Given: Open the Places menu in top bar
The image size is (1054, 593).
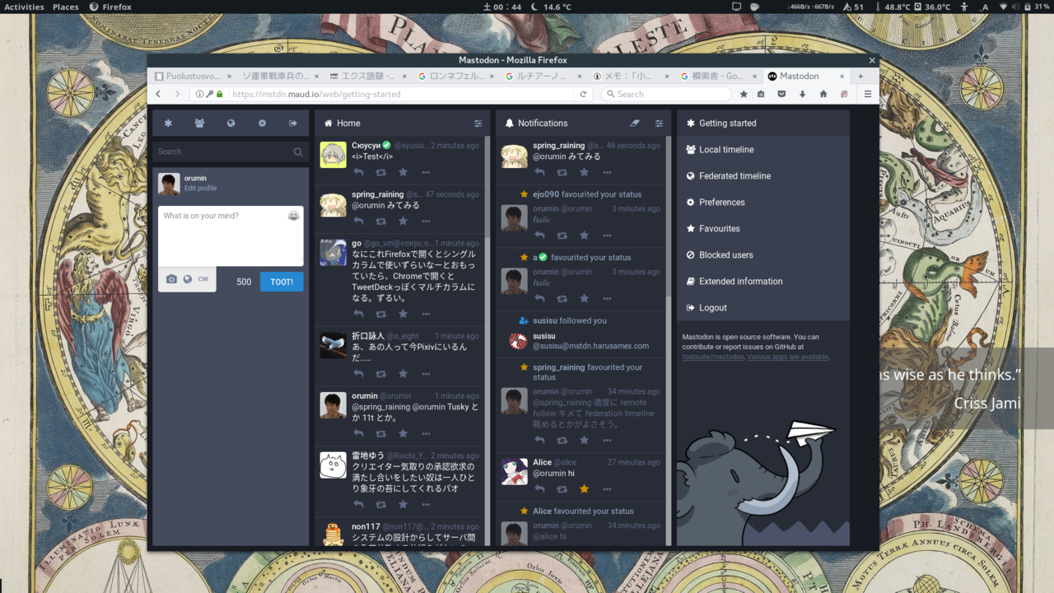Looking at the screenshot, I should 66,7.
